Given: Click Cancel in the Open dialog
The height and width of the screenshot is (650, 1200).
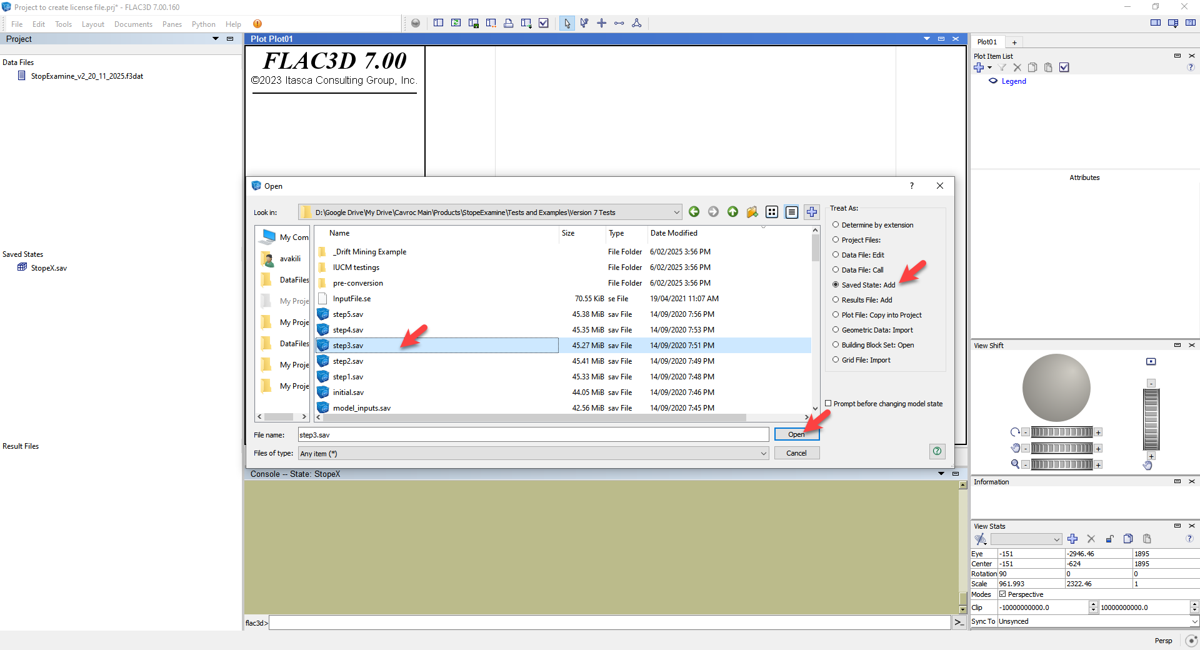Looking at the screenshot, I should (x=797, y=453).
